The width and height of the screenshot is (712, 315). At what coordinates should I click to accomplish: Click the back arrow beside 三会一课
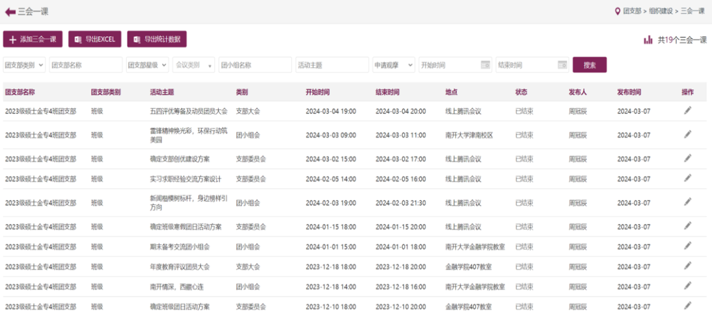[x=10, y=11]
